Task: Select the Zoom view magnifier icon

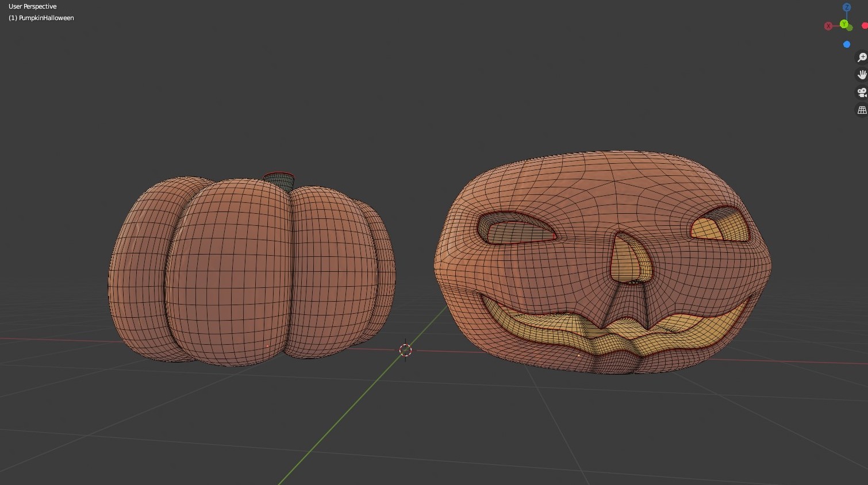Action: [x=862, y=57]
